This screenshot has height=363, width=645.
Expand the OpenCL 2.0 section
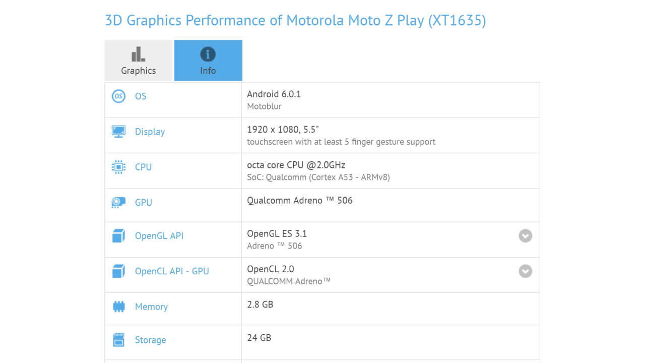click(525, 271)
